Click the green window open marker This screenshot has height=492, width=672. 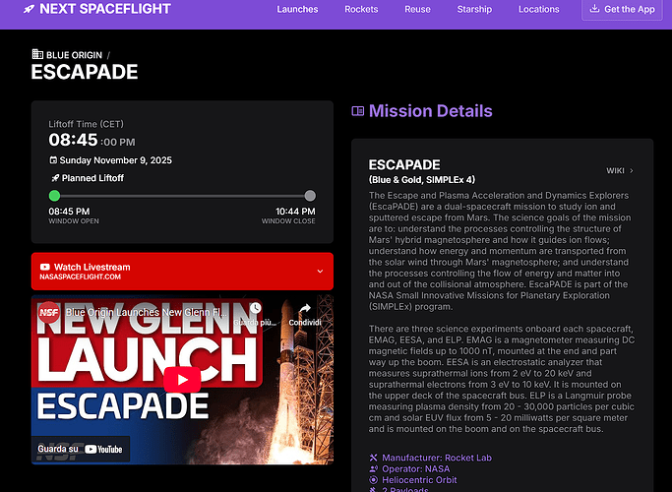tap(54, 196)
